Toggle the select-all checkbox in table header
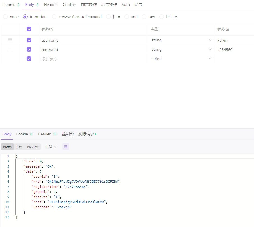Image resolution: width=254 pixels, height=227 pixels. coord(29,29)
